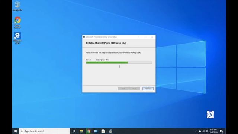238x134 pixels.
Task: Open Mail app from taskbar
Action: pyautogui.click(x=96, y=131)
